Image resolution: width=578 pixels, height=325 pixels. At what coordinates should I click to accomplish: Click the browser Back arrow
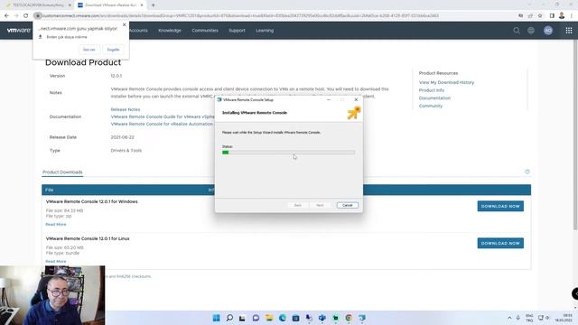coord(6,16)
